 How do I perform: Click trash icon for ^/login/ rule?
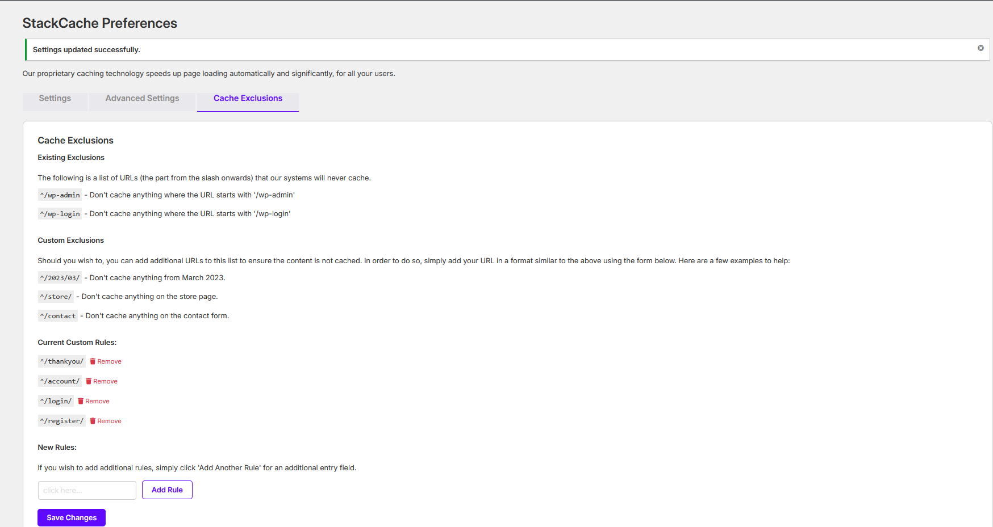tap(81, 401)
